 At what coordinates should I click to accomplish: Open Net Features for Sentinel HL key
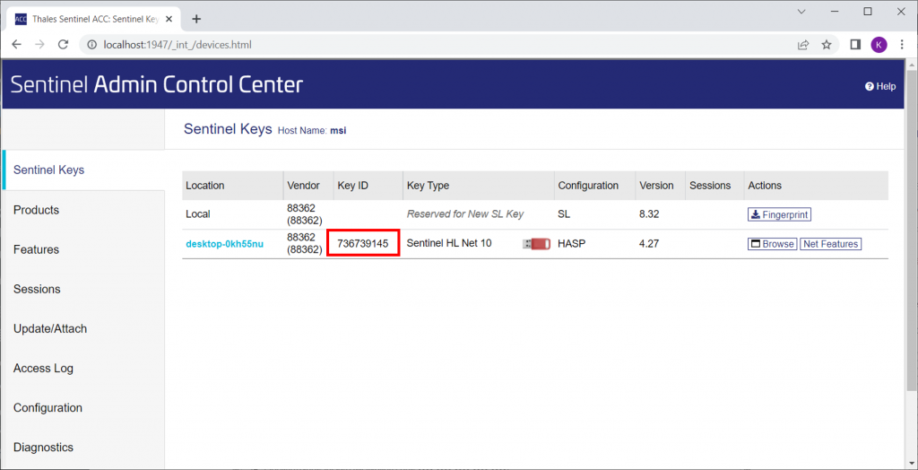click(x=830, y=244)
